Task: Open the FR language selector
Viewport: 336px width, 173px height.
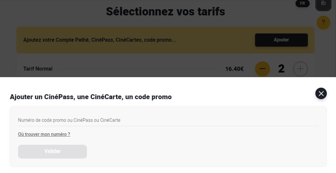Action: coord(302,4)
